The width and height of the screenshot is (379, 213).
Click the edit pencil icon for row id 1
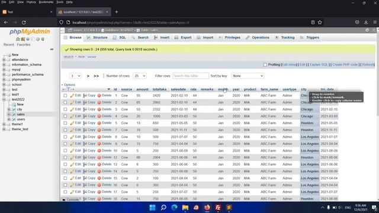[72, 96]
